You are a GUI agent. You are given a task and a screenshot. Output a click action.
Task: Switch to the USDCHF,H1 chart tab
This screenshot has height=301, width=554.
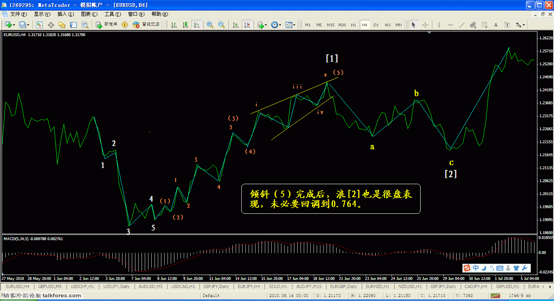pyautogui.click(x=83, y=286)
